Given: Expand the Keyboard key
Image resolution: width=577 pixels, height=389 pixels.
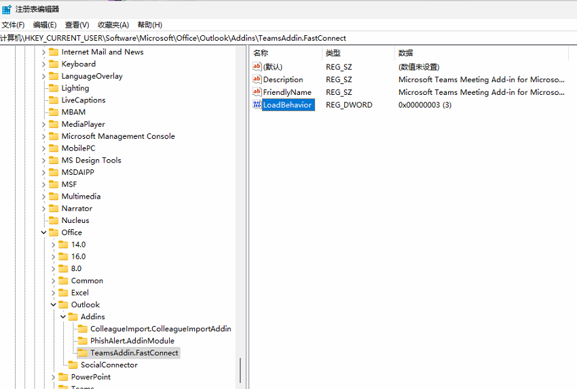Looking at the screenshot, I should (x=44, y=64).
